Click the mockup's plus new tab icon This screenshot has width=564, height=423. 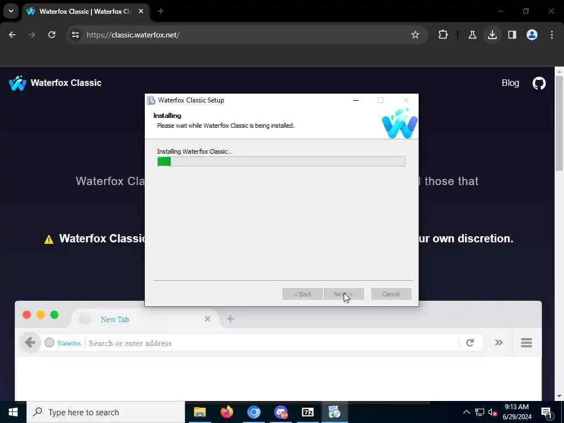tap(231, 319)
